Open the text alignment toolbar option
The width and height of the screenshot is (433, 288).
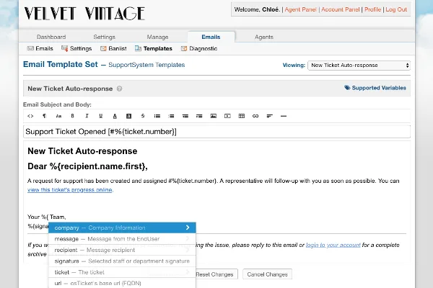pyautogui.click(x=269, y=116)
